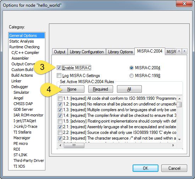Select GDB Server category
Image resolution: width=195 pixels, height=179 pixels.
pyautogui.click(x=27, y=109)
